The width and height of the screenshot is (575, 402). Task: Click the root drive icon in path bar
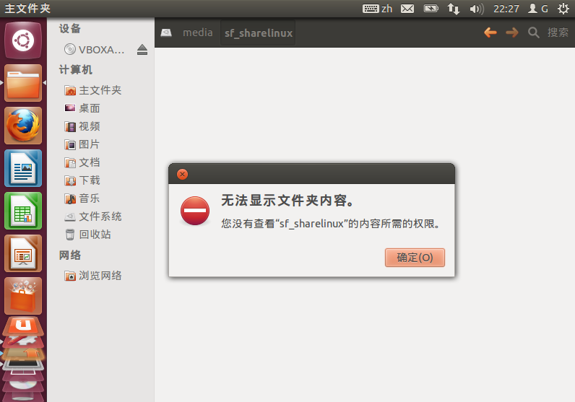(x=166, y=32)
